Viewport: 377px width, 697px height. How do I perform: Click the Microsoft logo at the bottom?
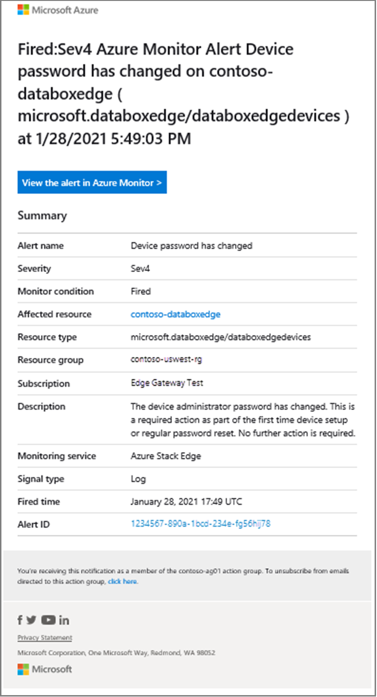44,669
